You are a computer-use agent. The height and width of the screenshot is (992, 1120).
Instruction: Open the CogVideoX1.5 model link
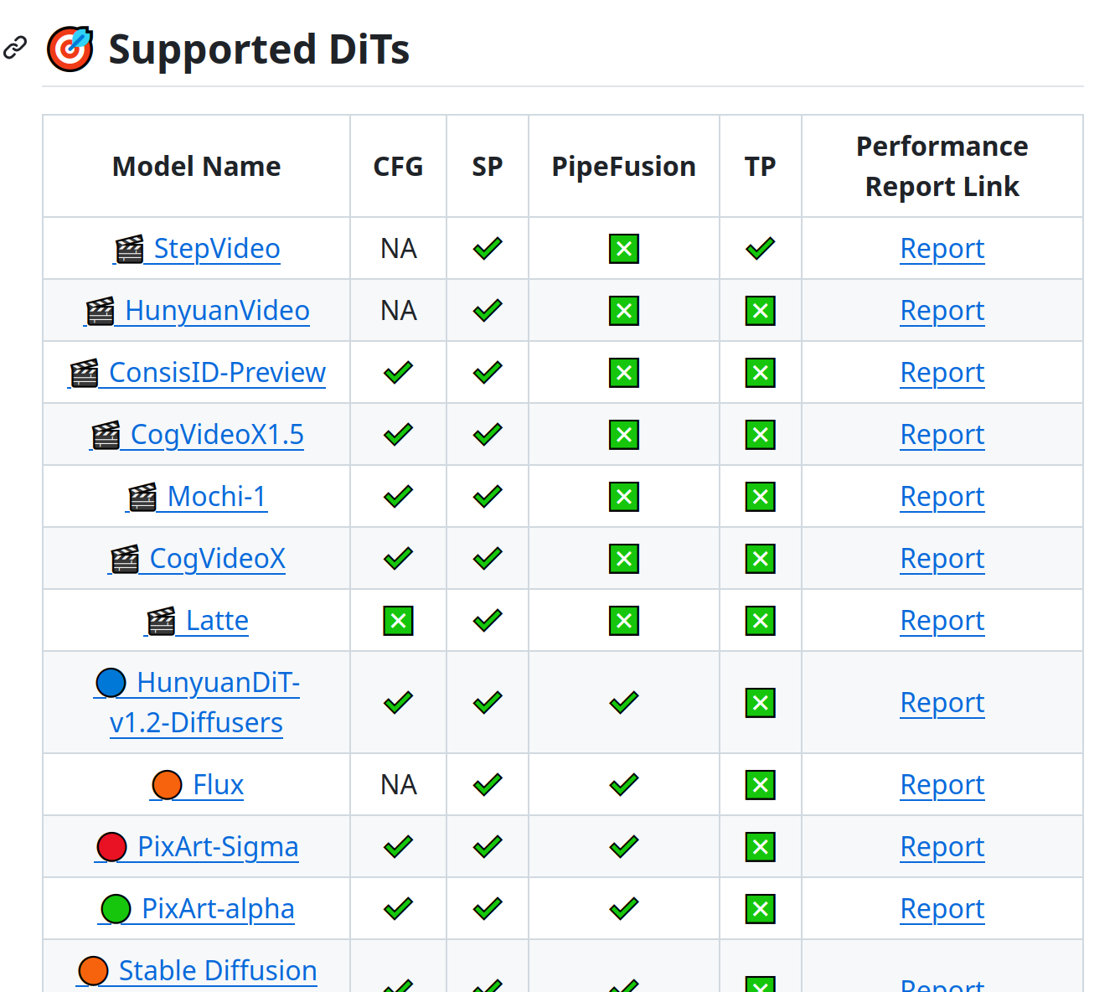pos(197,435)
